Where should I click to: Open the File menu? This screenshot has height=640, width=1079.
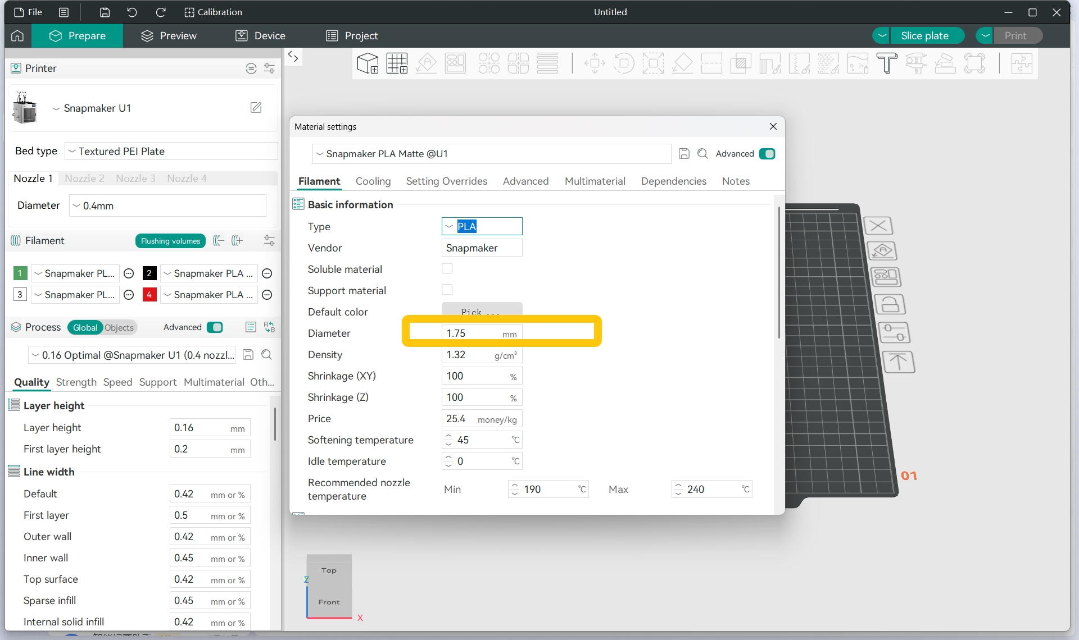pos(29,12)
